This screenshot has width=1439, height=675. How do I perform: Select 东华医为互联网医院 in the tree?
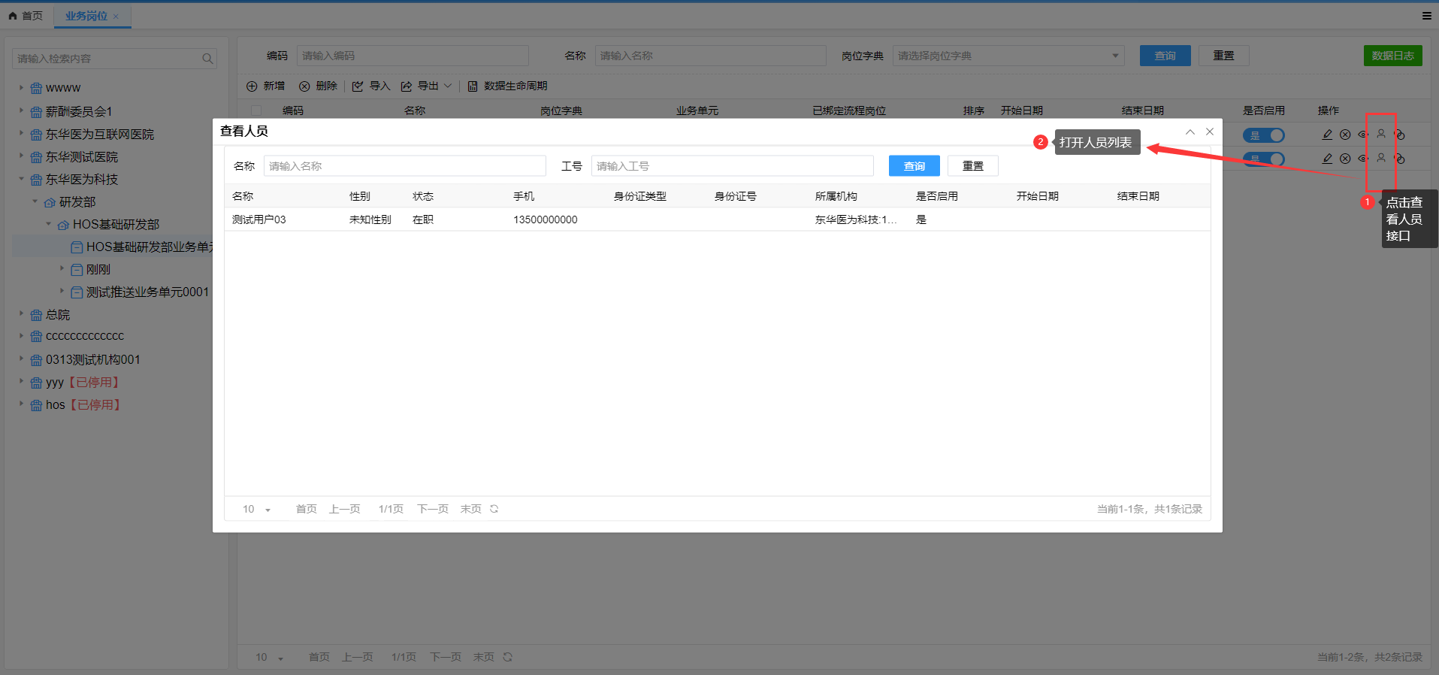click(x=99, y=135)
